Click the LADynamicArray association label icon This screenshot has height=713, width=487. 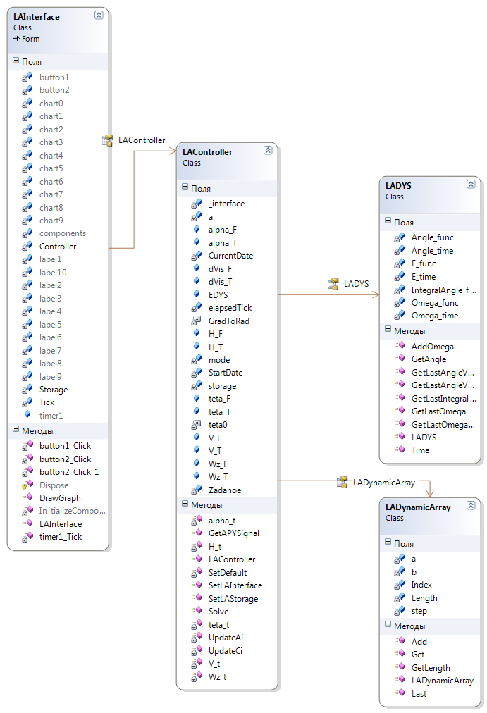point(343,482)
